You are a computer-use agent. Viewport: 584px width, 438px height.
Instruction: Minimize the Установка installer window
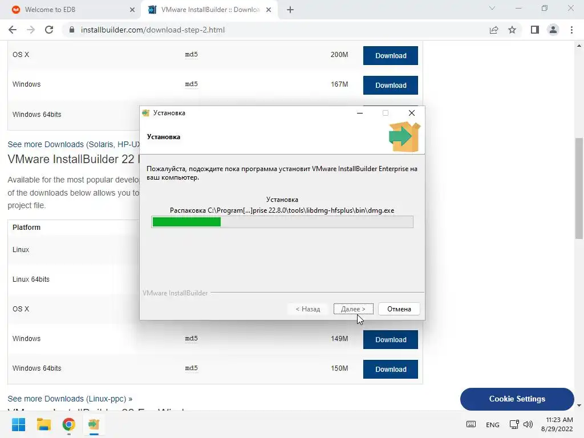[360, 113]
